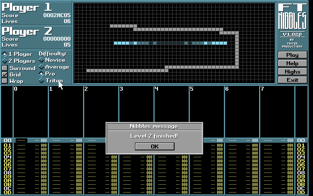Viewport: 313px width, 196px height.
Task: Click the Player 1 score value
Action: pos(57,15)
